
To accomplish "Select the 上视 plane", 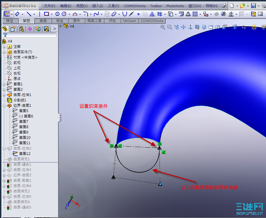I will coord(17,68).
